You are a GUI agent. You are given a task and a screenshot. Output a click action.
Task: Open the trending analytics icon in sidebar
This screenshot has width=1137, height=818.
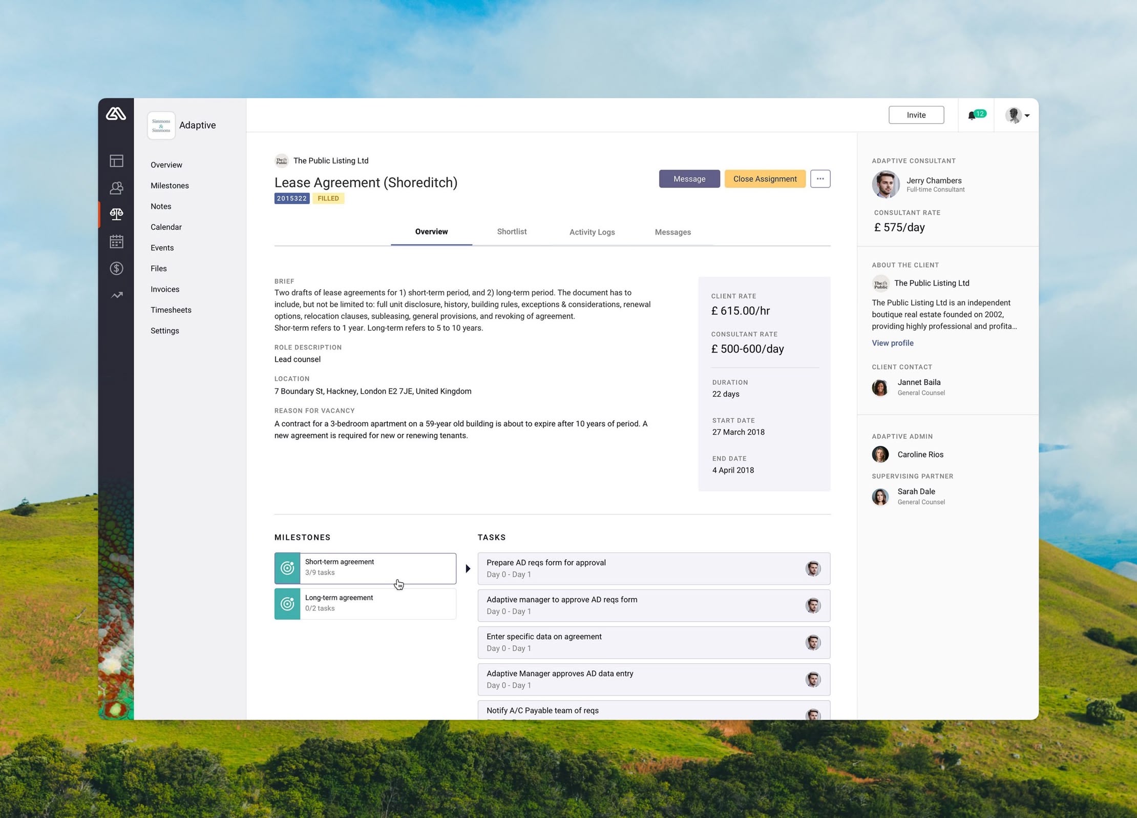click(x=116, y=295)
